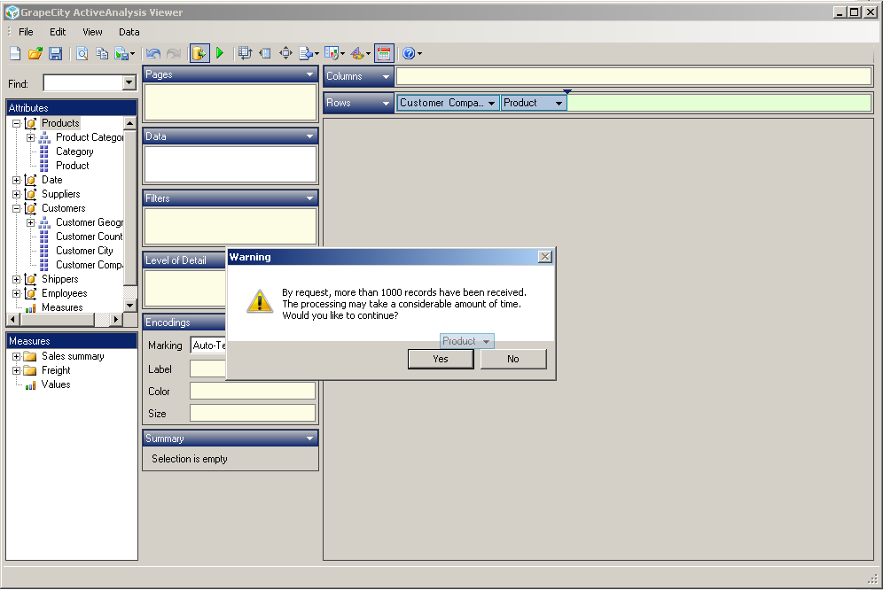Expand the Shippers tree node
This screenshot has width=883, height=590.
pyautogui.click(x=16, y=279)
